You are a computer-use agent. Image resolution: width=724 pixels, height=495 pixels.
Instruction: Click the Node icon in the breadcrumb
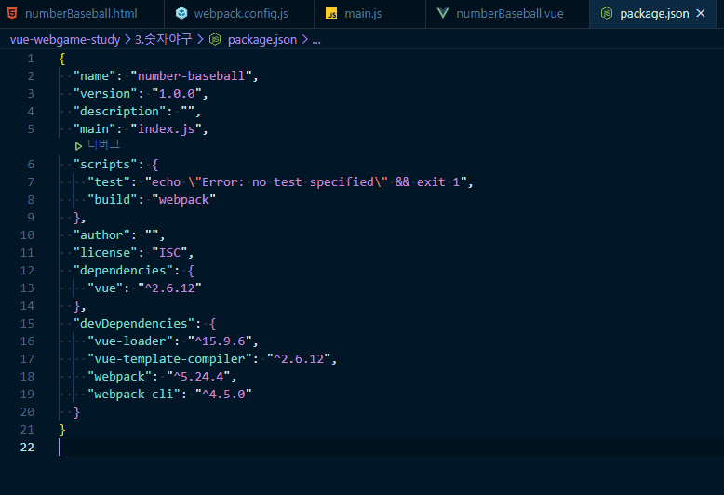coord(215,40)
